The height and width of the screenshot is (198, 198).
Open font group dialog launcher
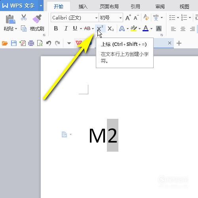click(x=162, y=35)
